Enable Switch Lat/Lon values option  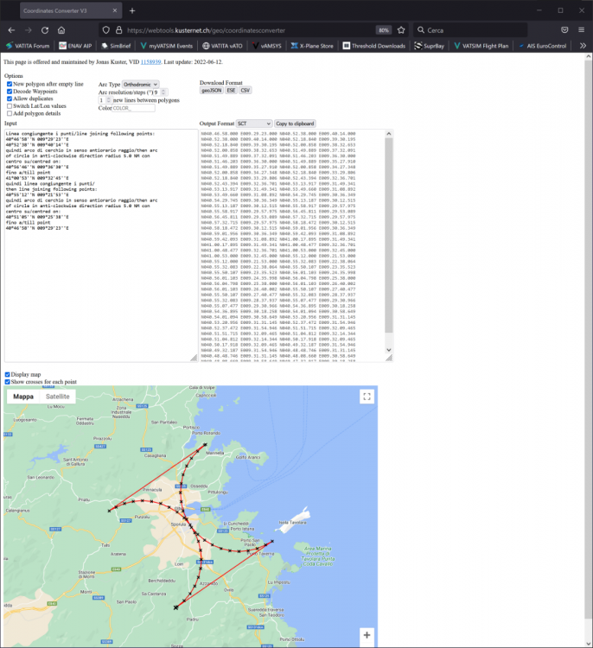9,106
